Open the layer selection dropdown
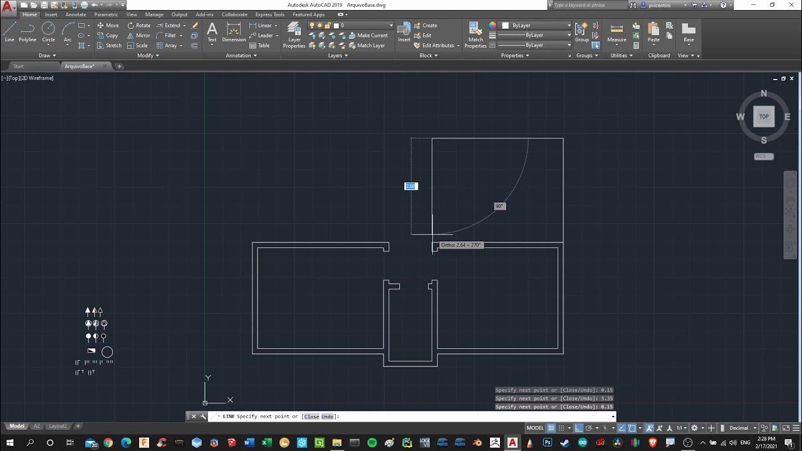 tap(351, 26)
